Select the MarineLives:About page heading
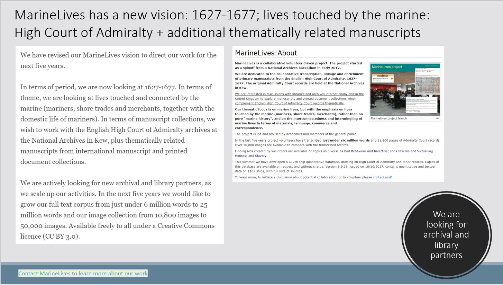Viewport: 503px width, 285px height. [266, 53]
